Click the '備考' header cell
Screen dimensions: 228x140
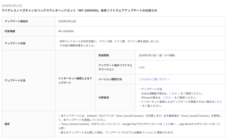click(28, 124)
